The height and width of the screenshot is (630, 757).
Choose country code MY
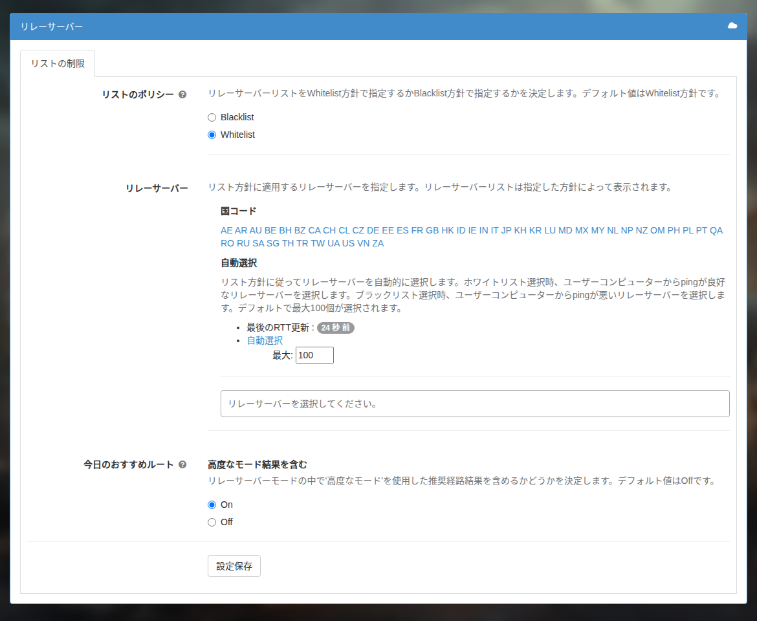598,230
